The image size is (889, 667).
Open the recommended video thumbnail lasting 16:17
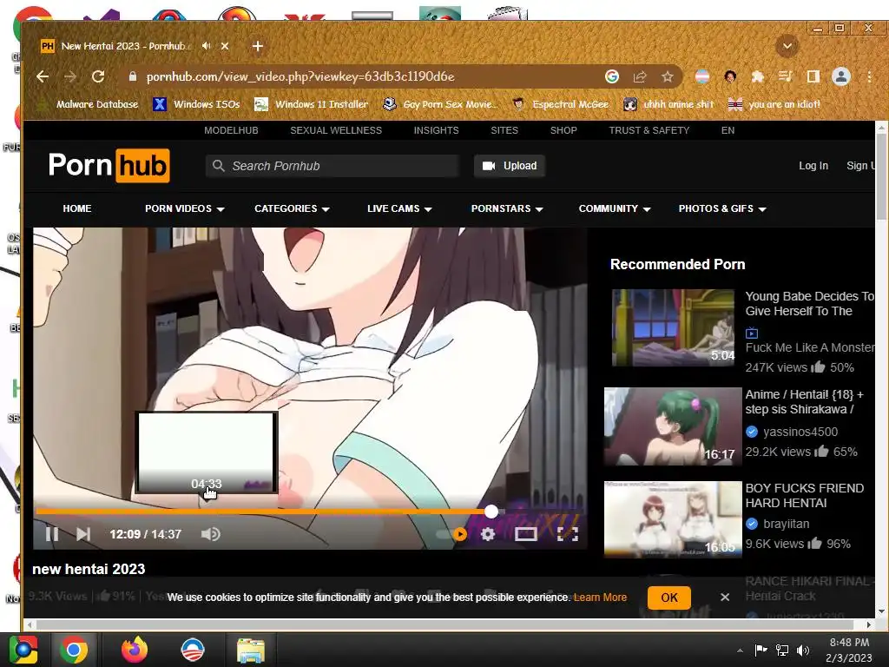coord(673,426)
